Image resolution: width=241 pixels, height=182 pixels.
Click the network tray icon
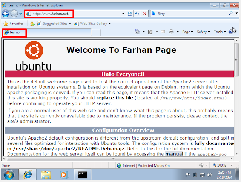click(202, 175)
